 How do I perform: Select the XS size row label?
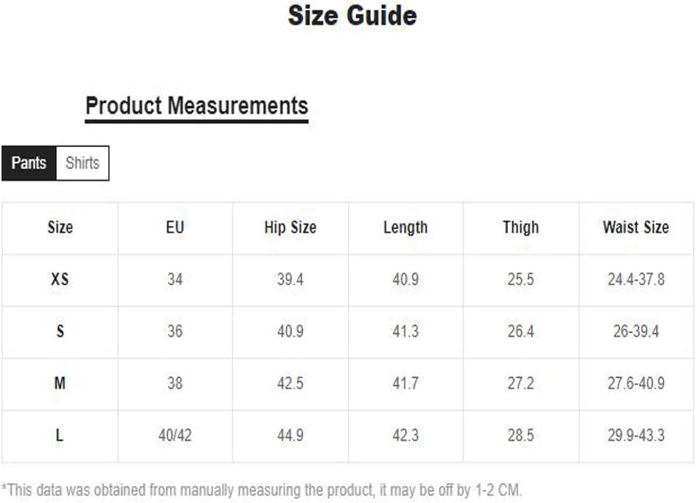point(60,280)
